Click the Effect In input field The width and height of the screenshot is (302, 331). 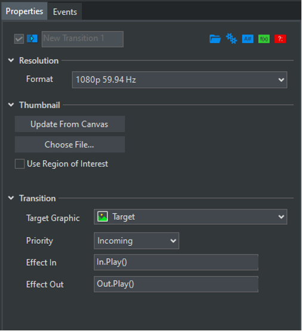tap(176, 262)
